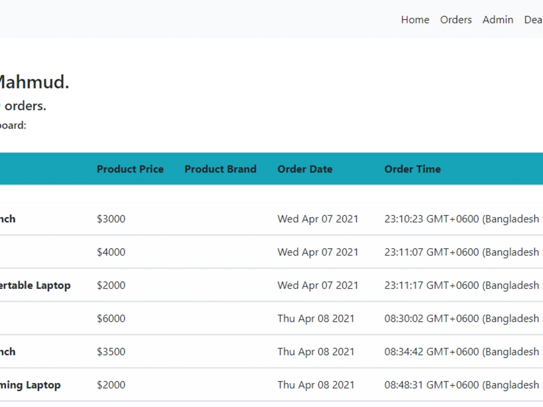Open the Home nav link

point(415,20)
